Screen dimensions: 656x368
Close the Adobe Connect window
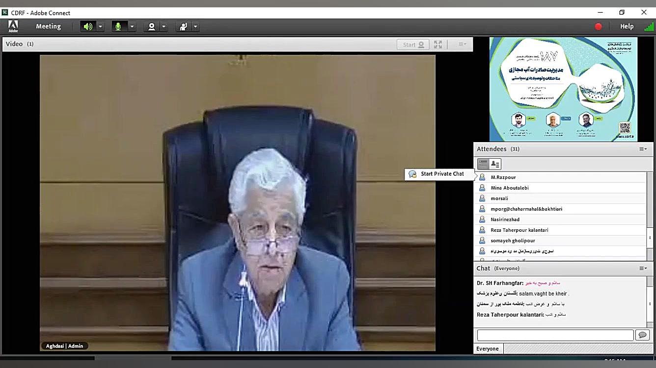coord(644,12)
